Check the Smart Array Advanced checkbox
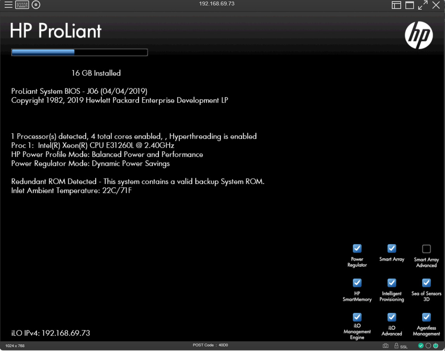Viewport: 445px width, 351px height. click(x=426, y=249)
